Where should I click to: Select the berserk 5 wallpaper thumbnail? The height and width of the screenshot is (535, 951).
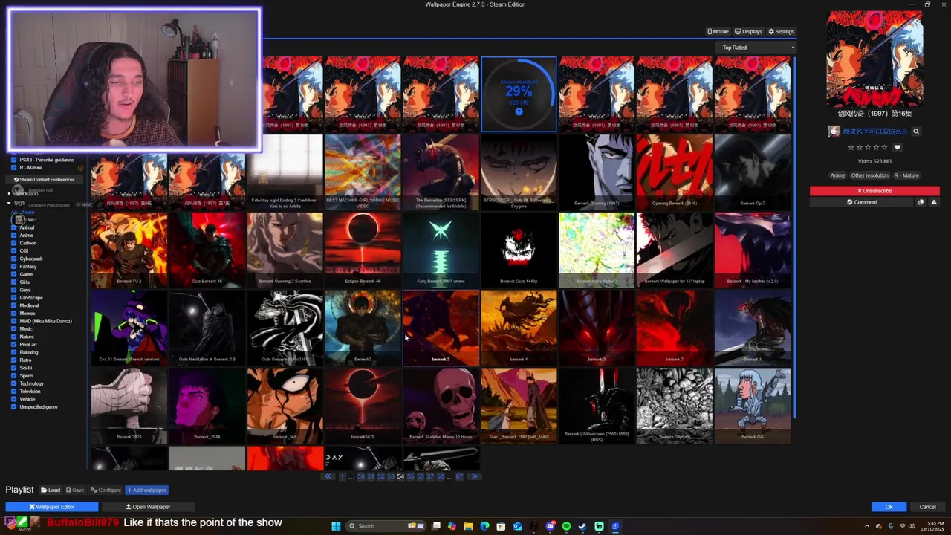point(441,328)
